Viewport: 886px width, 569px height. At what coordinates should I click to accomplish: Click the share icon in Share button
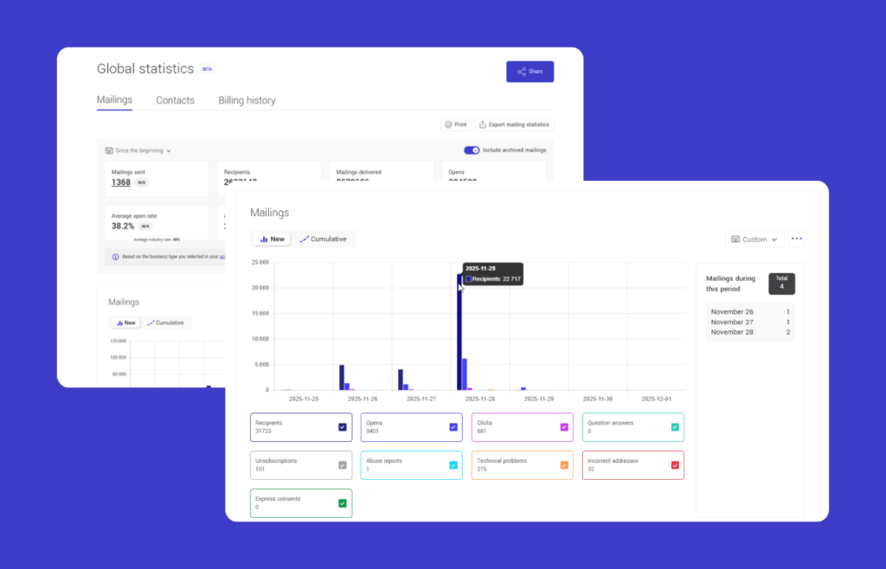tap(522, 72)
